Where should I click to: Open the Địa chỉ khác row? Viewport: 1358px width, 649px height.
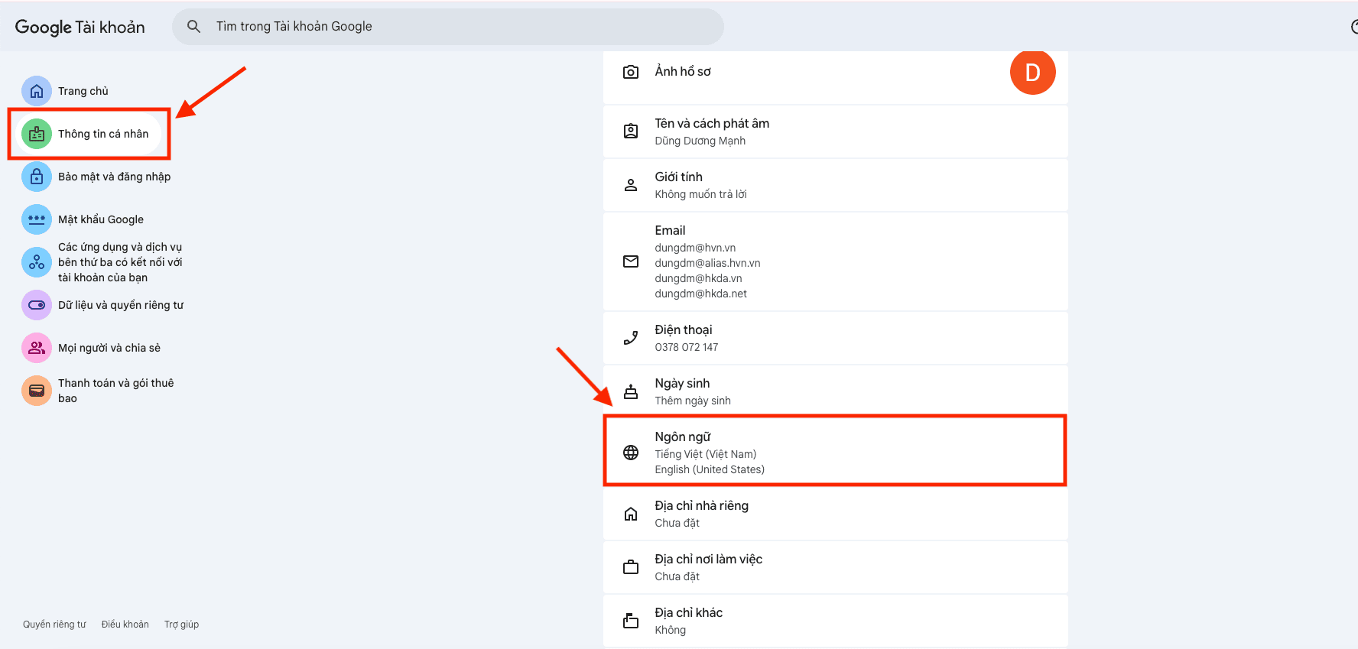pyautogui.click(x=835, y=621)
